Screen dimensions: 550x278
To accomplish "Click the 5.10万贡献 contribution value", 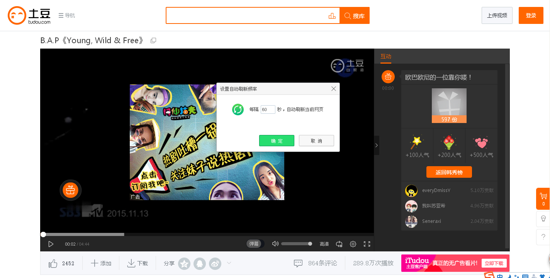I will (x=482, y=190).
